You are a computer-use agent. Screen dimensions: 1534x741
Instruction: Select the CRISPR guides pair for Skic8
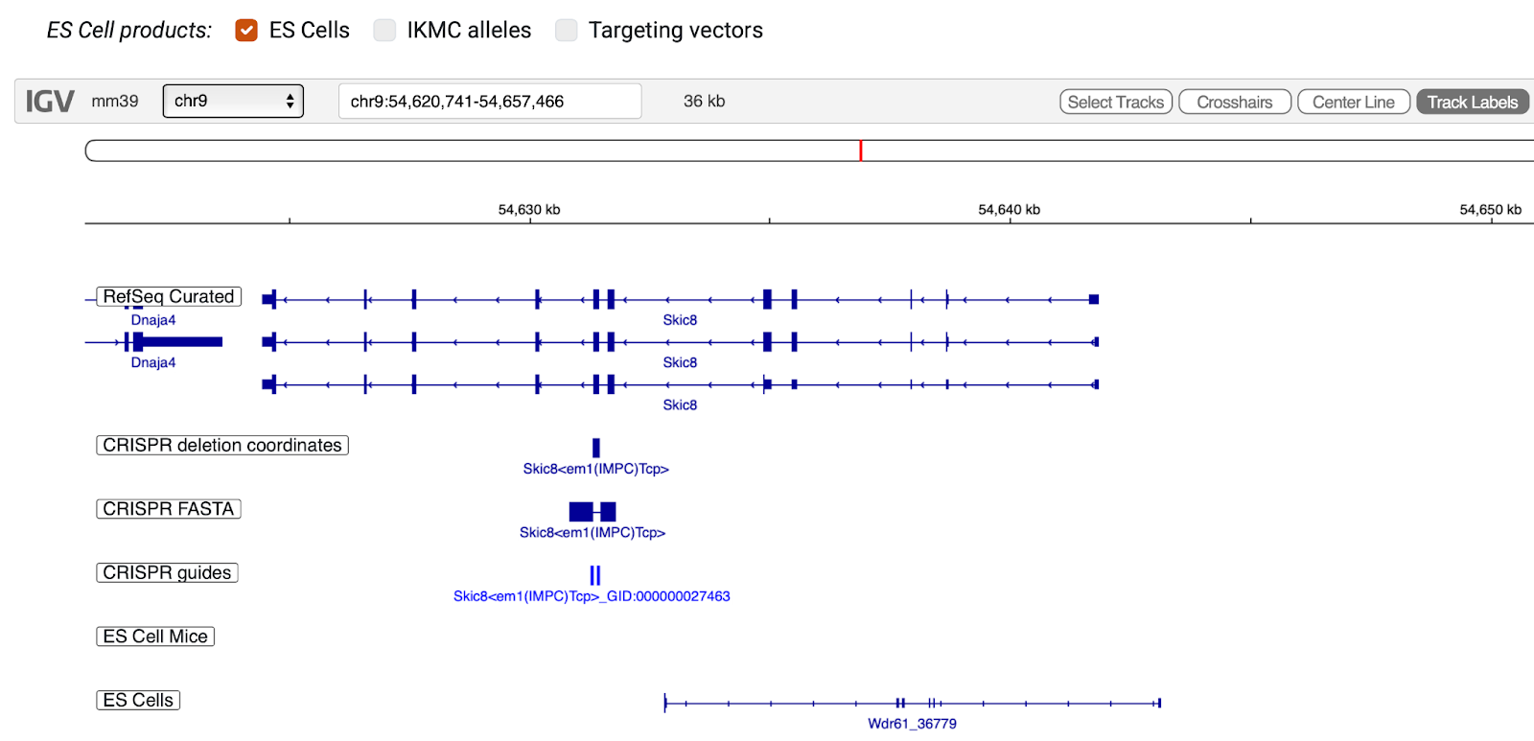594,575
